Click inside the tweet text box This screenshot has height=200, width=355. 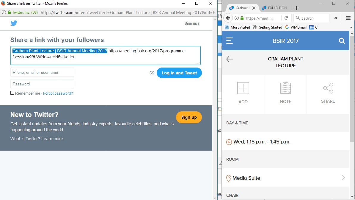105,55
